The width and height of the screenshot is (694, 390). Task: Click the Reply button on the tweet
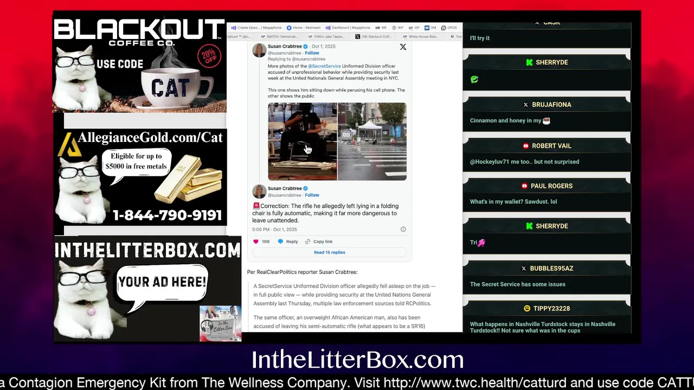288,242
